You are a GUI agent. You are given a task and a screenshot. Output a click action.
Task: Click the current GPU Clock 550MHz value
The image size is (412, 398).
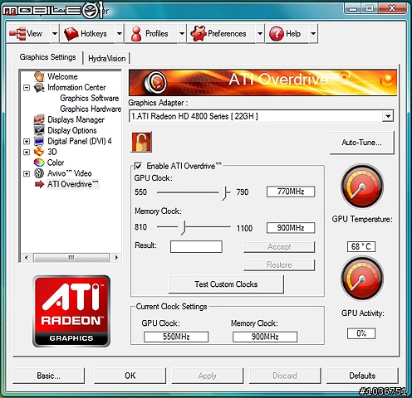pyautogui.click(x=176, y=337)
